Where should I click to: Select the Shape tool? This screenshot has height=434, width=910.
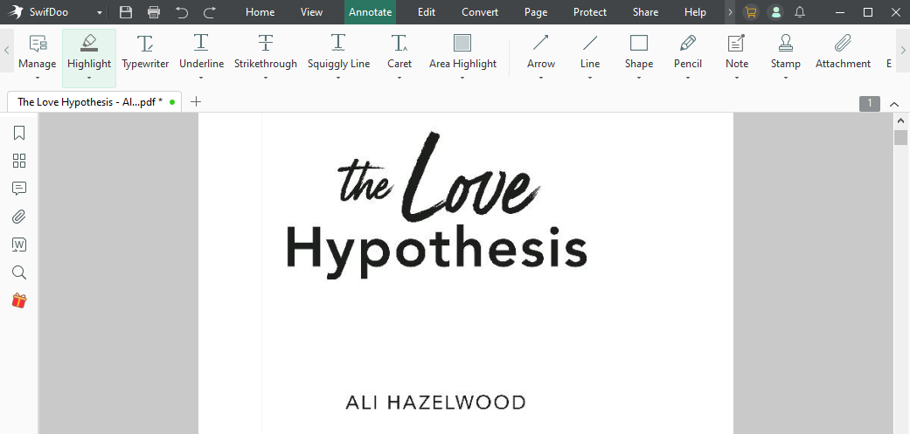coord(638,52)
